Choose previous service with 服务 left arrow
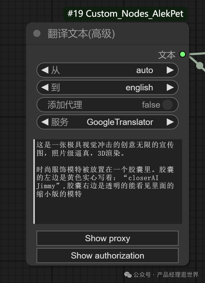This screenshot has height=283, width=205. click(x=45, y=122)
